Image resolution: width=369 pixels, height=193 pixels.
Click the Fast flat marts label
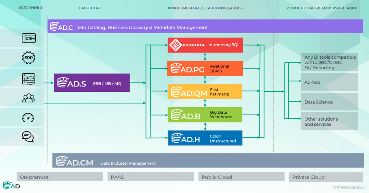(x=219, y=92)
